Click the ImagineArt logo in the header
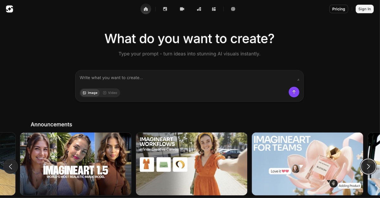380x198 pixels. click(x=9, y=9)
